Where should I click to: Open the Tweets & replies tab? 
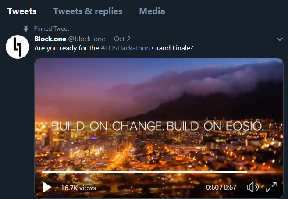(88, 11)
